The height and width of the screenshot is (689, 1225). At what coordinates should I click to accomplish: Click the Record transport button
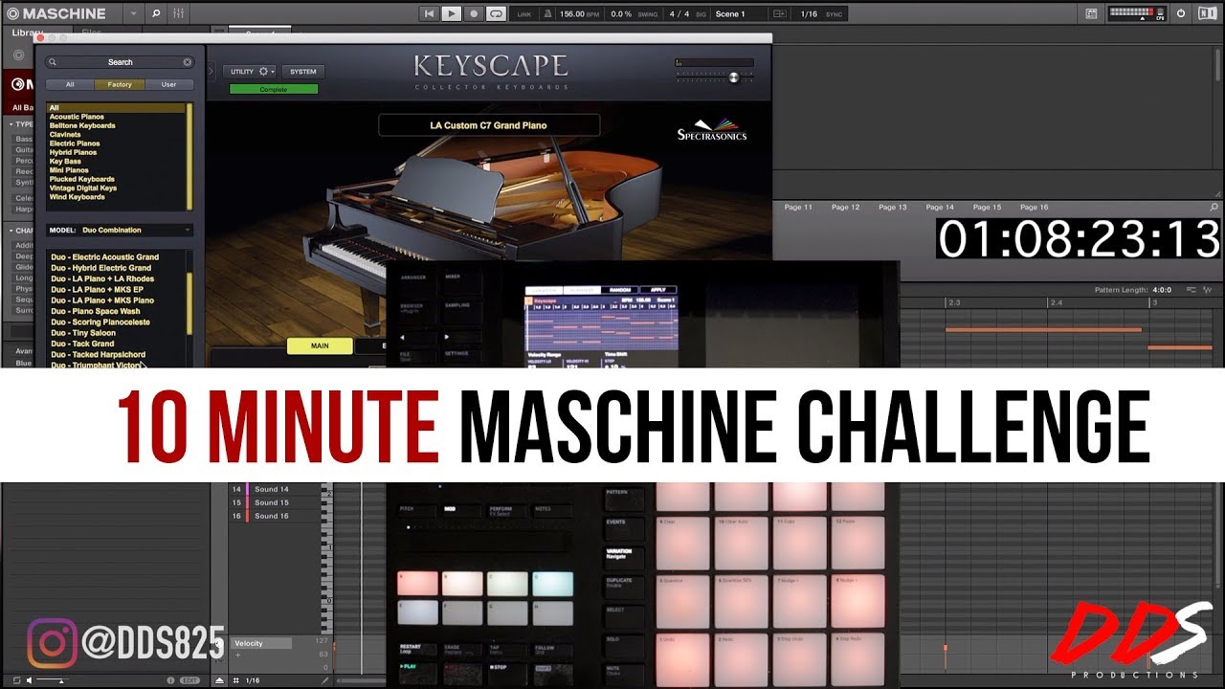(x=474, y=13)
